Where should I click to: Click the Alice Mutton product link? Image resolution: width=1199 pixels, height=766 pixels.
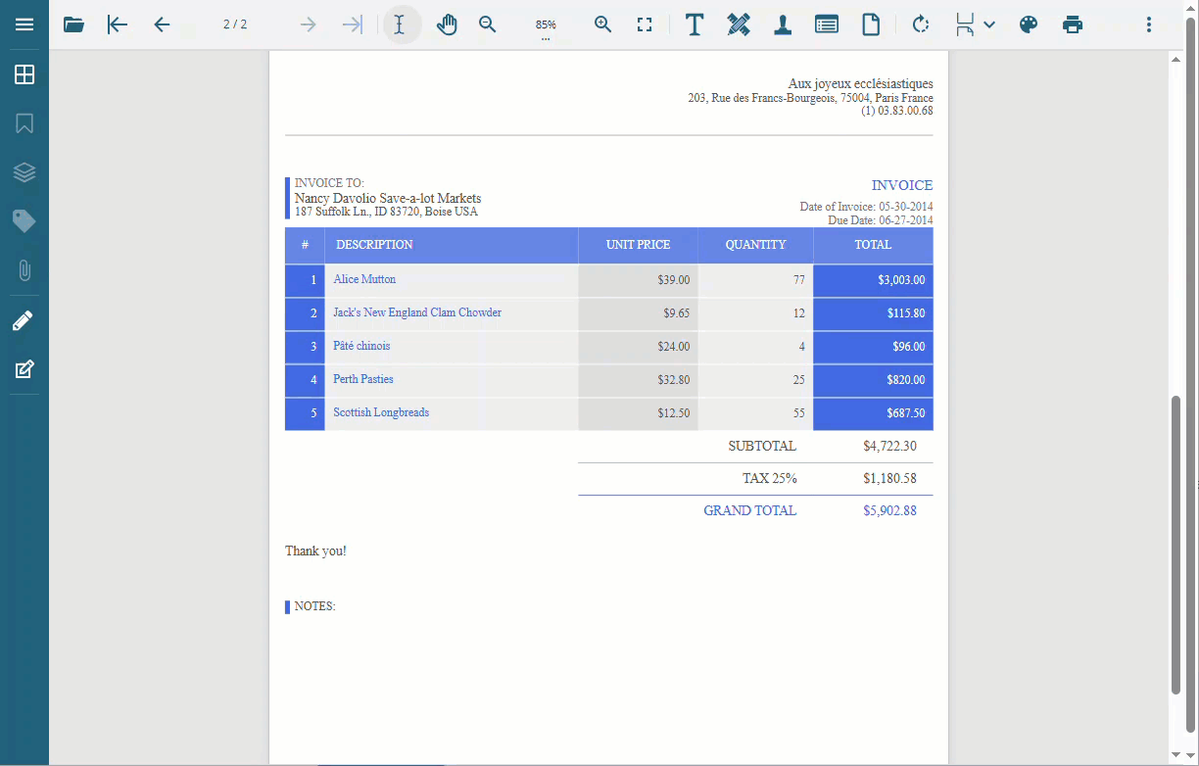364,279
